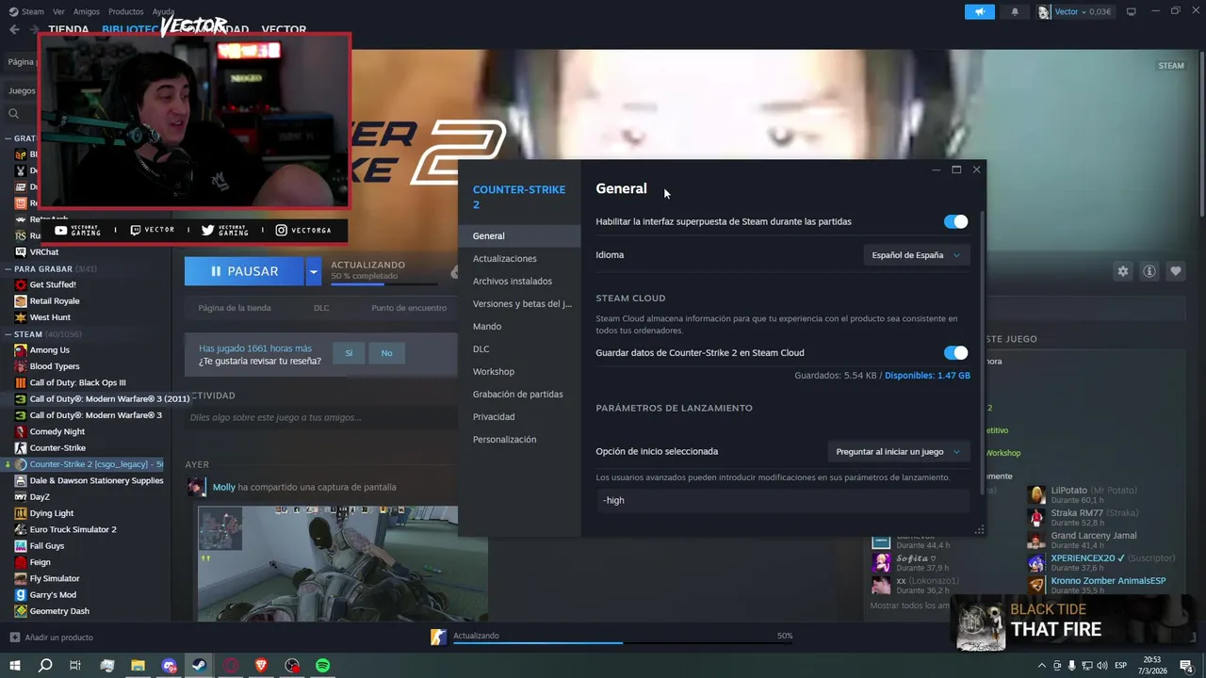
Task: Select Geometry Dash in library list
Action: click(x=58, y=611)
